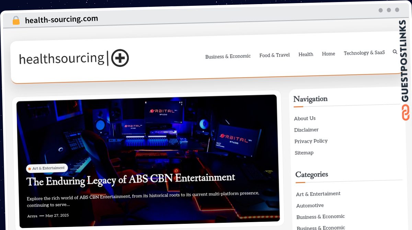412x230 pixels.
Task: Open the About Us link
Action: (305, 118)
